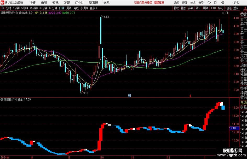Expand 股朋指标网 indicator dropdown arrow

pos(2,99)
